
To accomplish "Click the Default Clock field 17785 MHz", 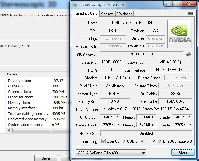I will [x=110, y=125].
